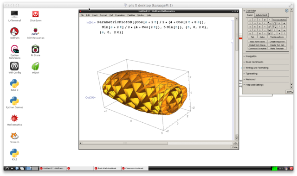The image size is (297, 176).
Task: Click the notebook vertical scrollbar up arrow
Action: tap(237, 19)
